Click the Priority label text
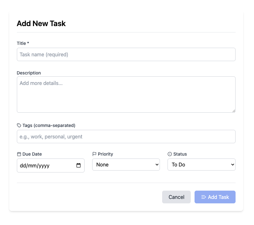The image size is (254, 225). (x=106, y=154)
